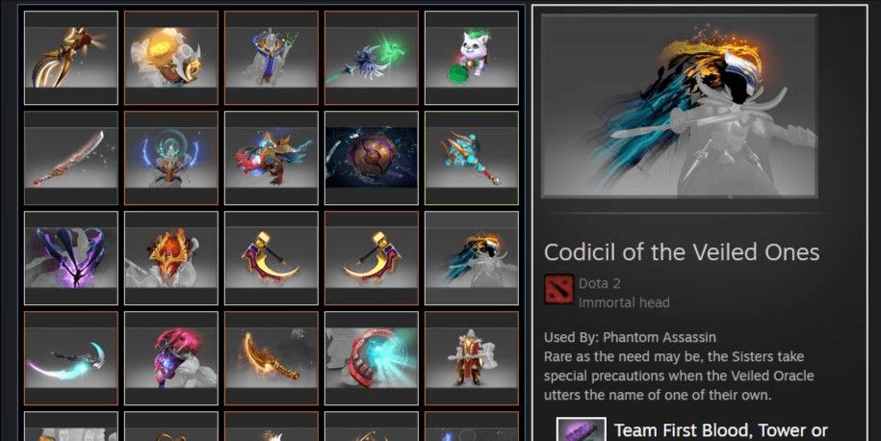
Task: Select the cyan jeweled mace item
Action: [472, 158]
